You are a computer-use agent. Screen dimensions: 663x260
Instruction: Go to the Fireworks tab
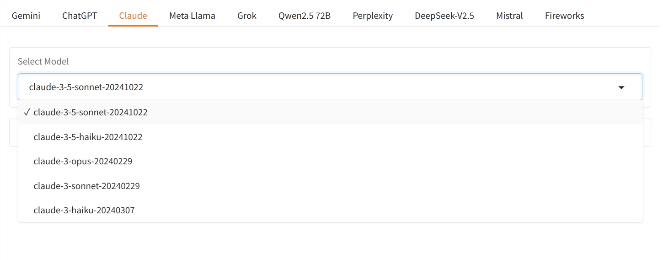(565, 16)
